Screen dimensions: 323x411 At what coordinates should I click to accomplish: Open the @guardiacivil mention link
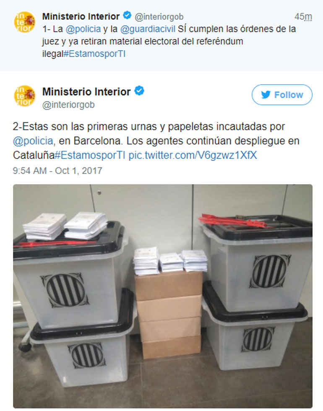[x=148, y=29]
